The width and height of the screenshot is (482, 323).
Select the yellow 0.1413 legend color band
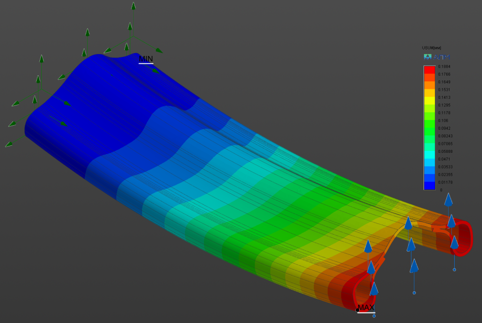click(x=429, y=100)
